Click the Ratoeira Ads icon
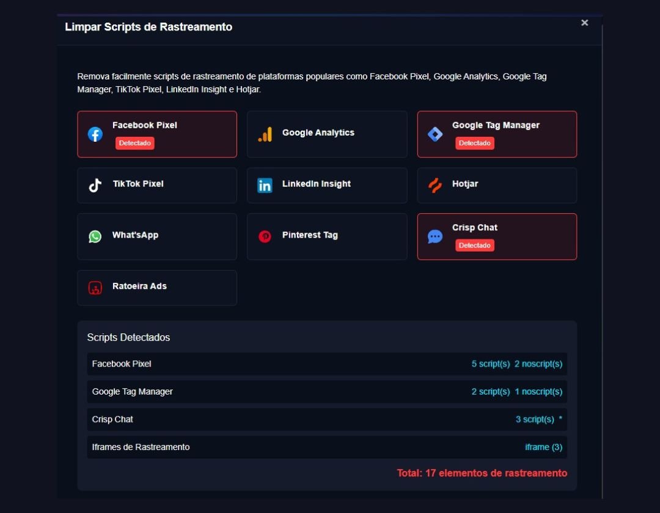 pyautogui.click(x=95, y=288)
